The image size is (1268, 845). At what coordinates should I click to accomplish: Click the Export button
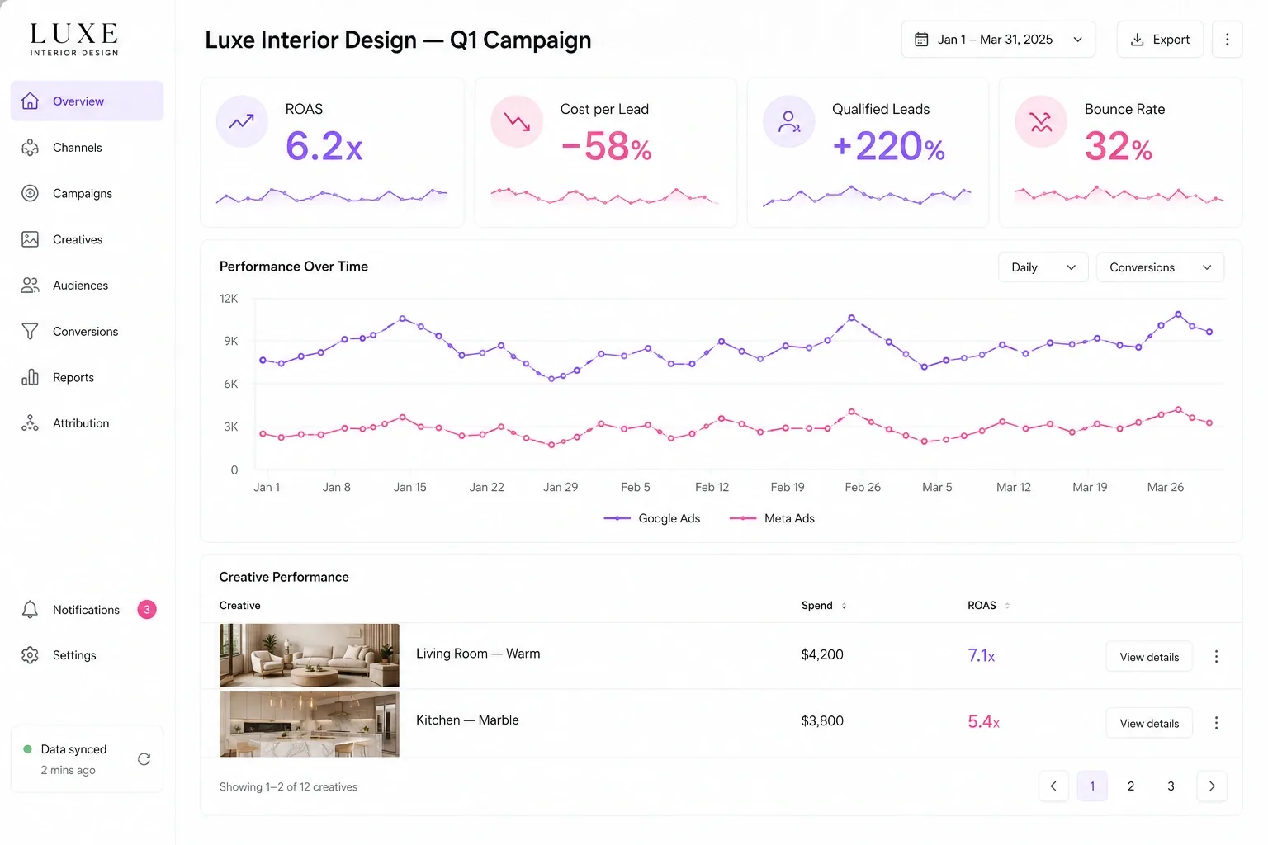pos(1160,40)
